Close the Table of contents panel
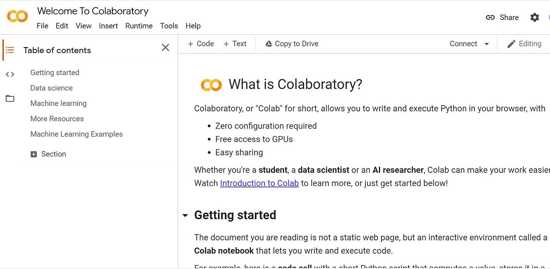This screenshot has height=269, width=550. 165,47
